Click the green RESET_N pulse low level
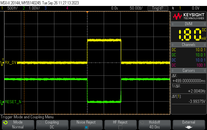This screenshot has width=207, height=130. [104, 102]
